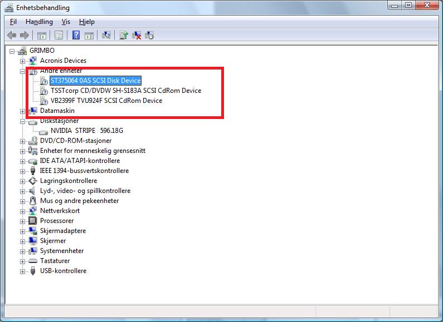The width and height of the screenshot is (443, 322).
Task: Click the speaker icon for Lyd-, video-
Action: [32, 191]
